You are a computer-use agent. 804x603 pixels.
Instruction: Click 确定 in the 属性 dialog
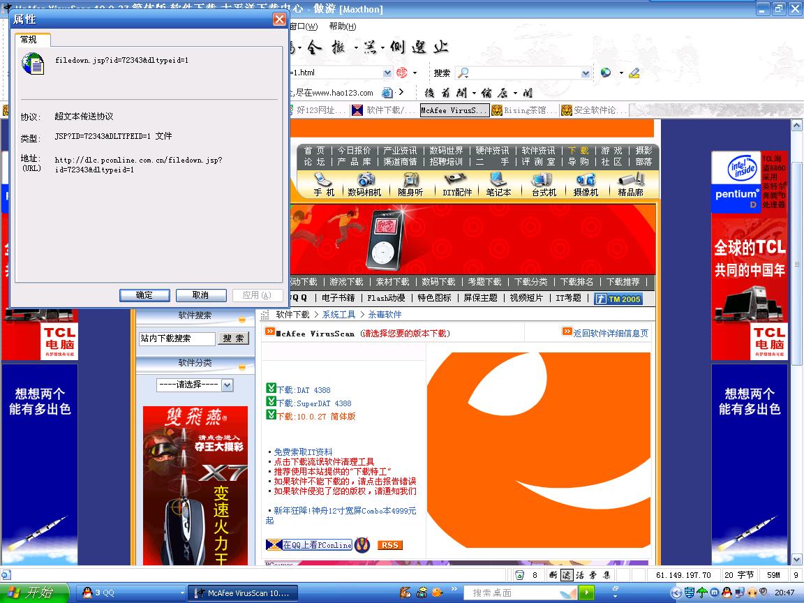click(x=144, y=295)
